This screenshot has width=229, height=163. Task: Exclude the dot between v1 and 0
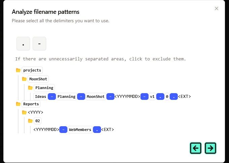[160, 97]
